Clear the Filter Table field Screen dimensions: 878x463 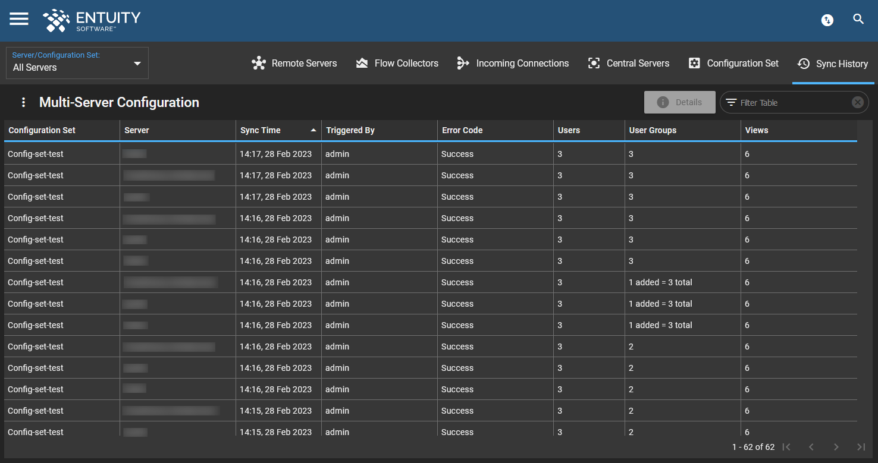857,102
